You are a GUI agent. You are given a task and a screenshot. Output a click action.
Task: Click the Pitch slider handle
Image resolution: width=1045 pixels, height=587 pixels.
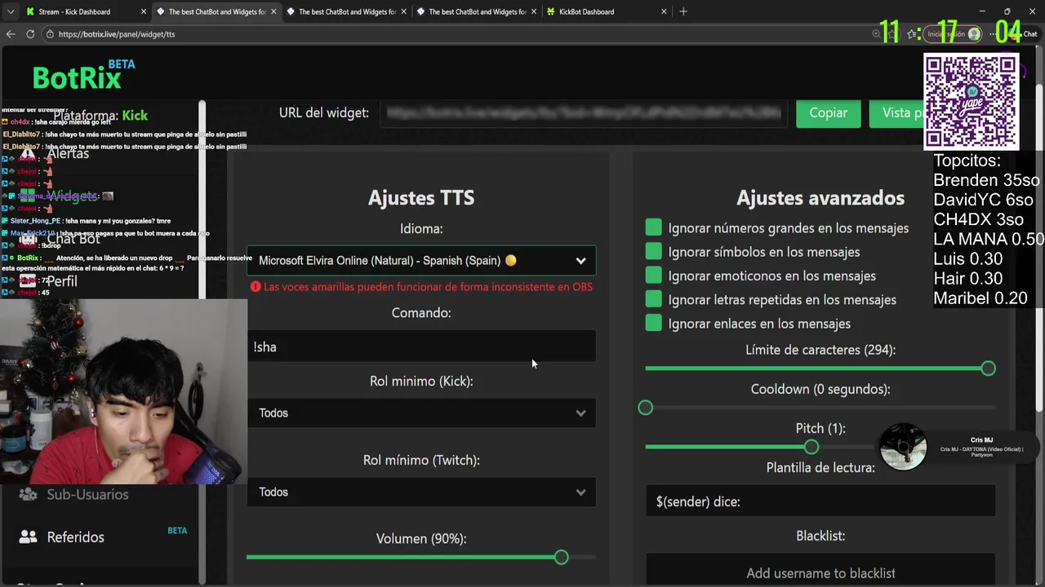(811, 447)
